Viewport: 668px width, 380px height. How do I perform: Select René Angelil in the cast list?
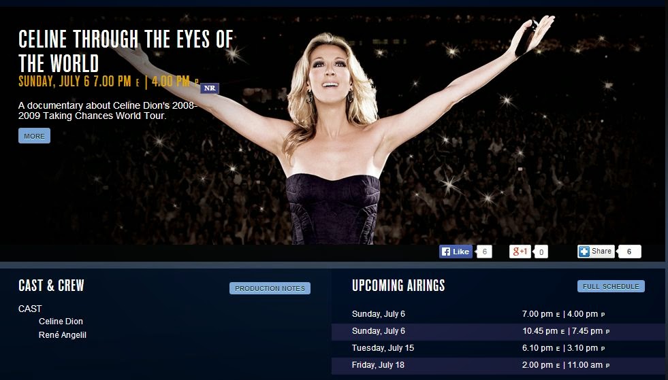[63, 335]
